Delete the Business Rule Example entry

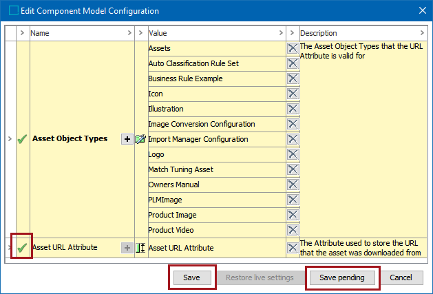point(293,78)
